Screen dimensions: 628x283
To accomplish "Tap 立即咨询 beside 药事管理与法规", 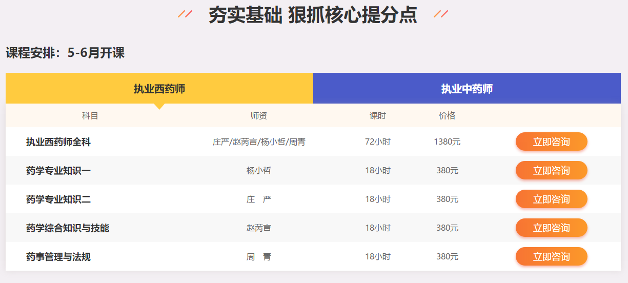I will click(551, 256).
